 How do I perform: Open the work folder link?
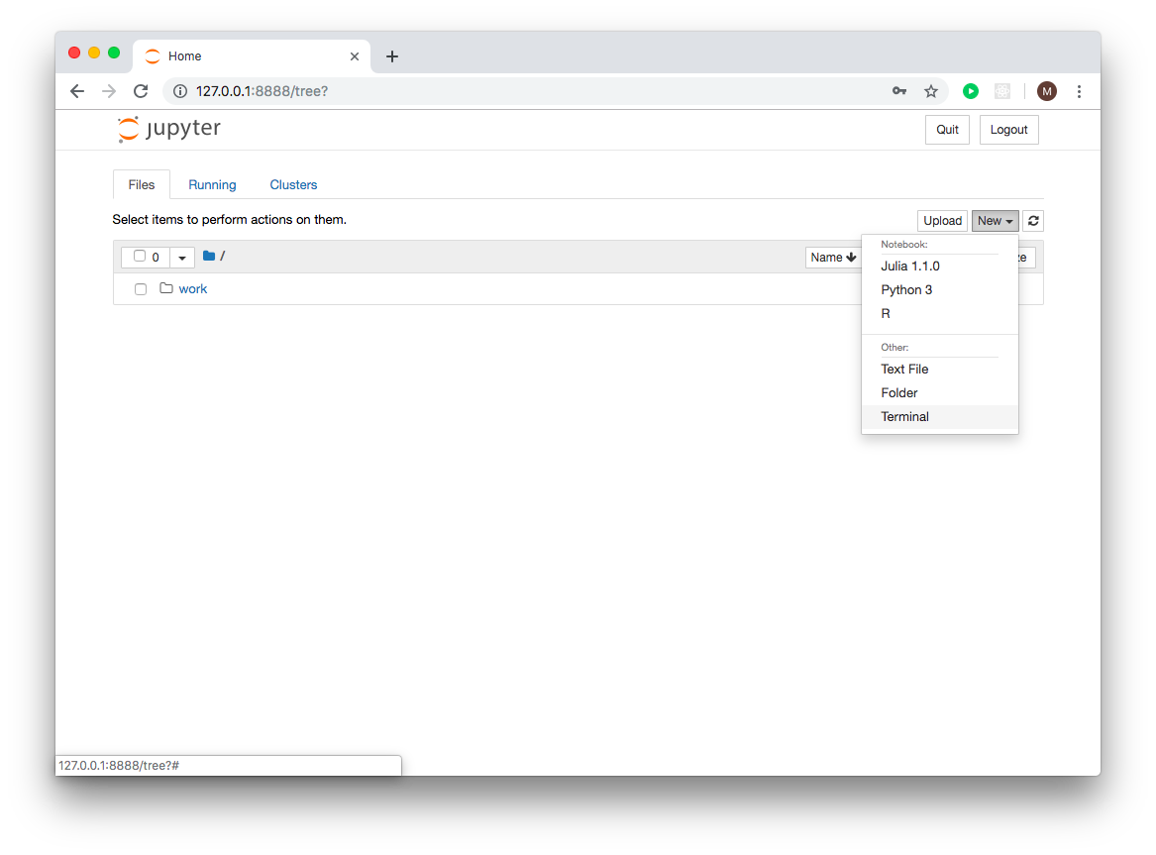click(192, 289)
